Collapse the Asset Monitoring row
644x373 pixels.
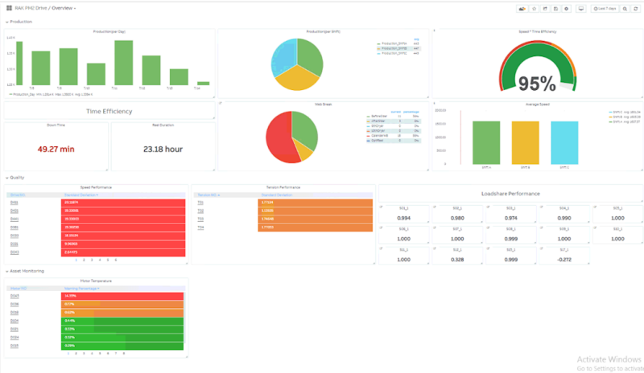pos(25,271)
